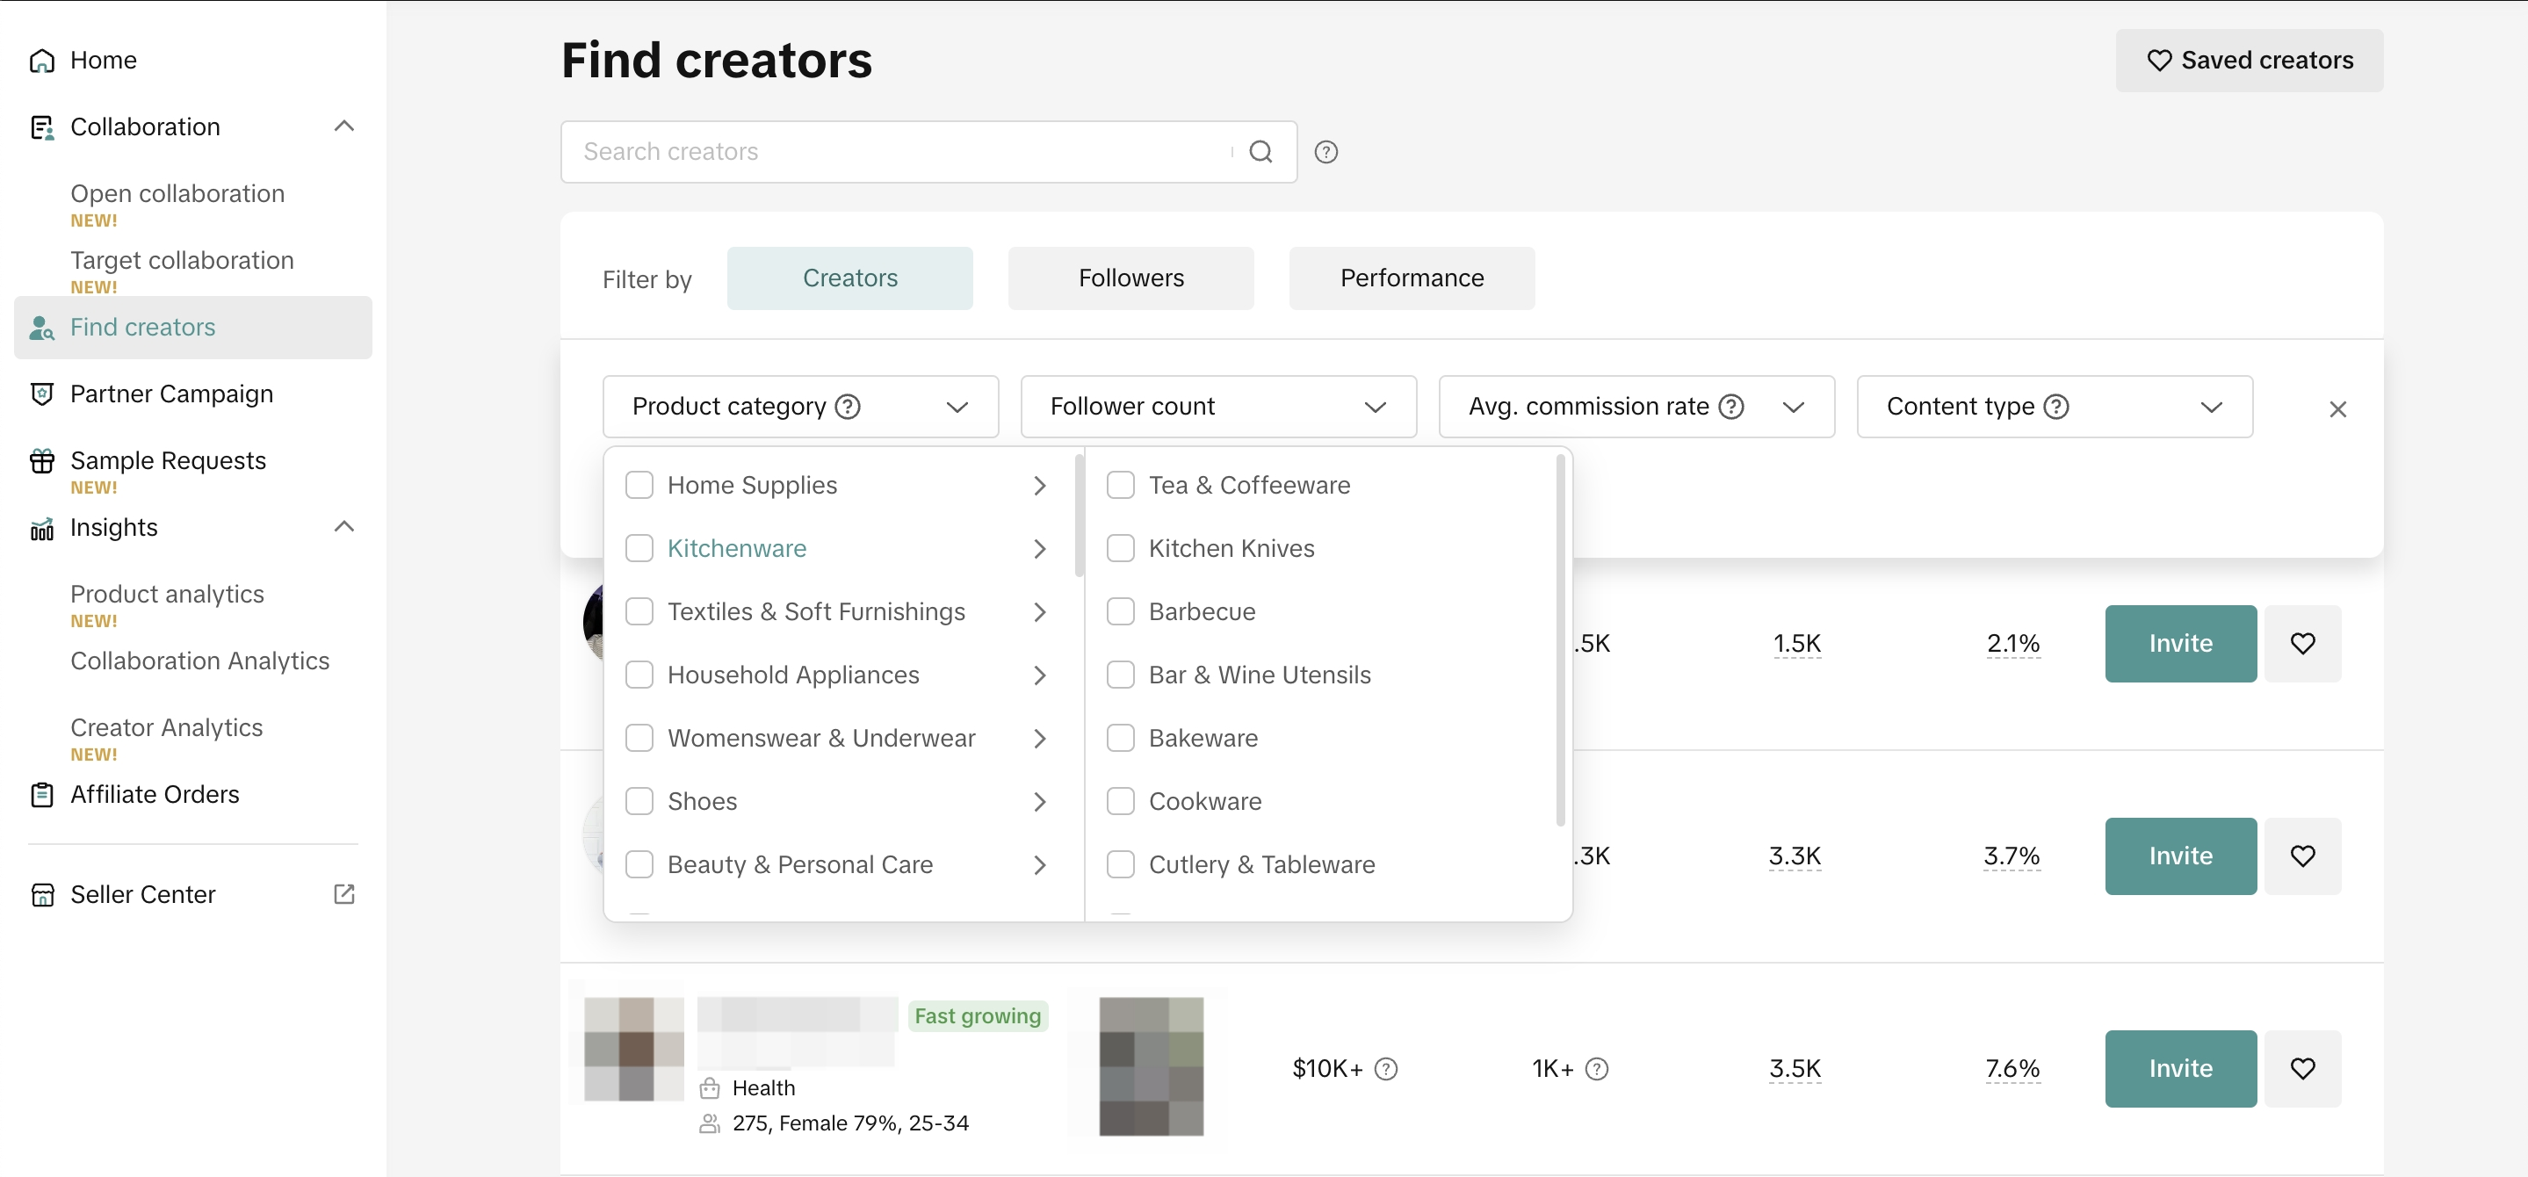Tick the Bakeware subcategory checkbox

tap(1120, 738)
